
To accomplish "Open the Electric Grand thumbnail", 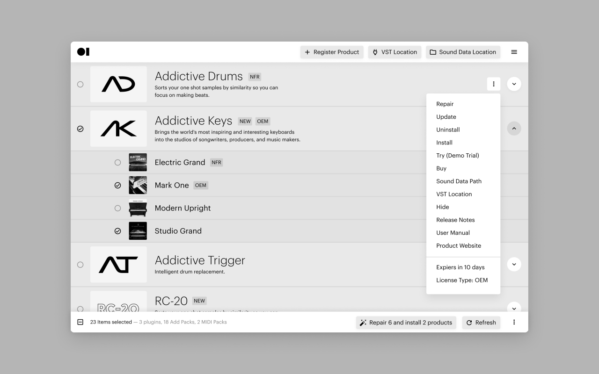I will (138, 162).
